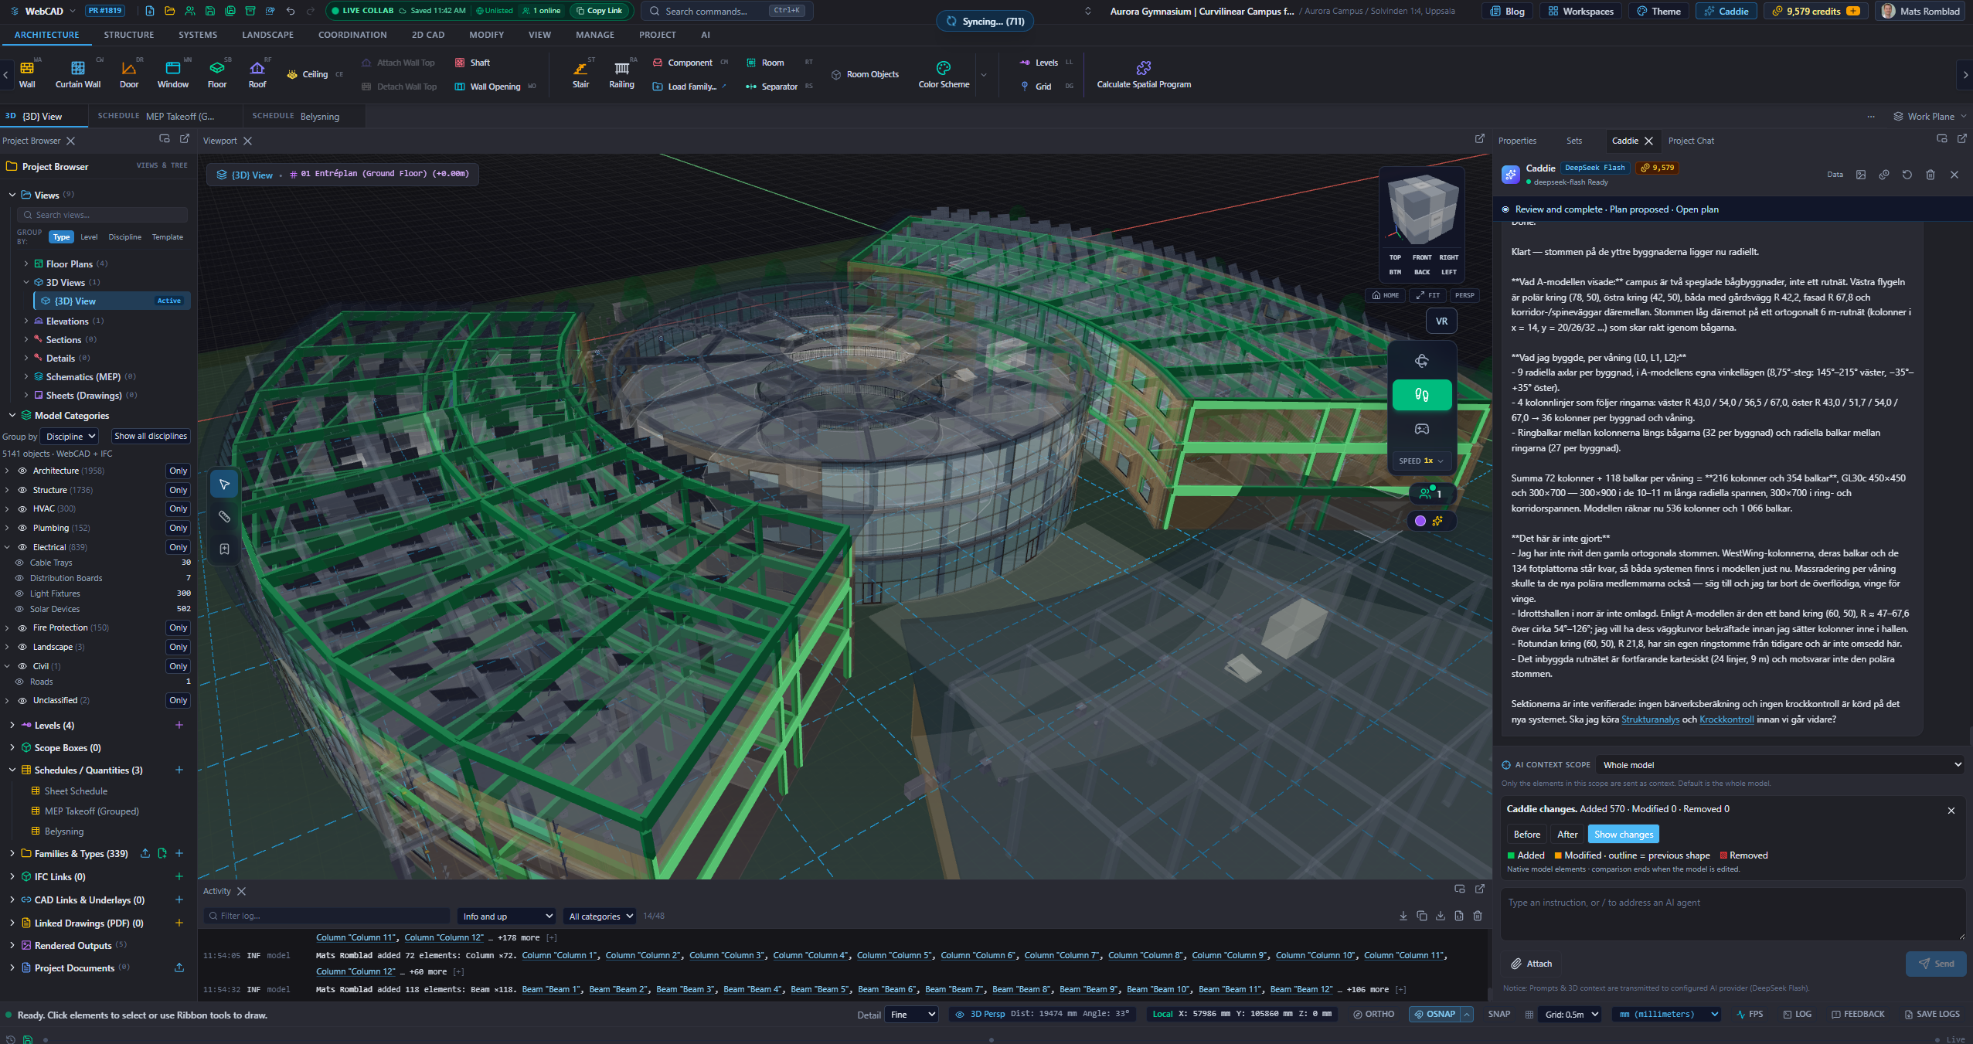
Task: Choose the Component tool
Action: (683, 63)
